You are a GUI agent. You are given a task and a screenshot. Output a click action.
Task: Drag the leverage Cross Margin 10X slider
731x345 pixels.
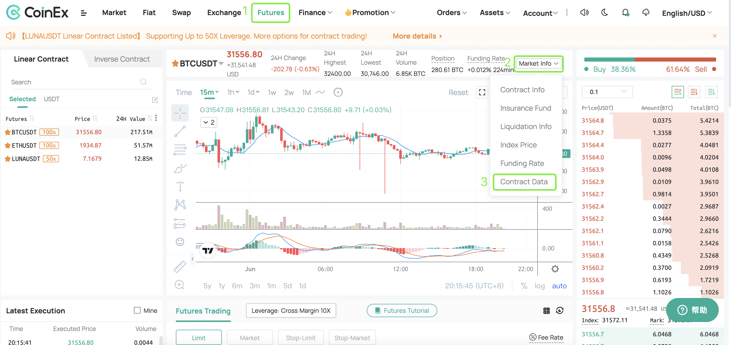click(x=291, y=309)
